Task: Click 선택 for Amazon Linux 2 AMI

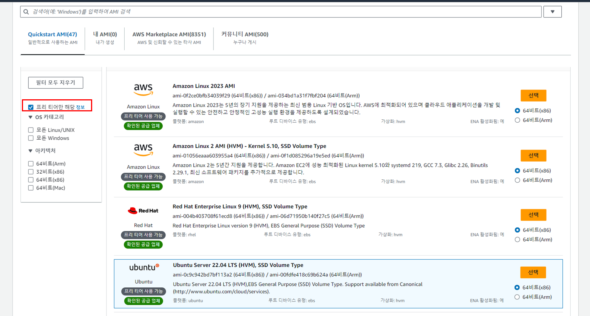Action: tap(533, 156)
